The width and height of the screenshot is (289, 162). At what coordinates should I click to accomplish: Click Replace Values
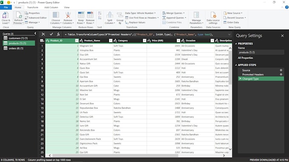(135, 22)
